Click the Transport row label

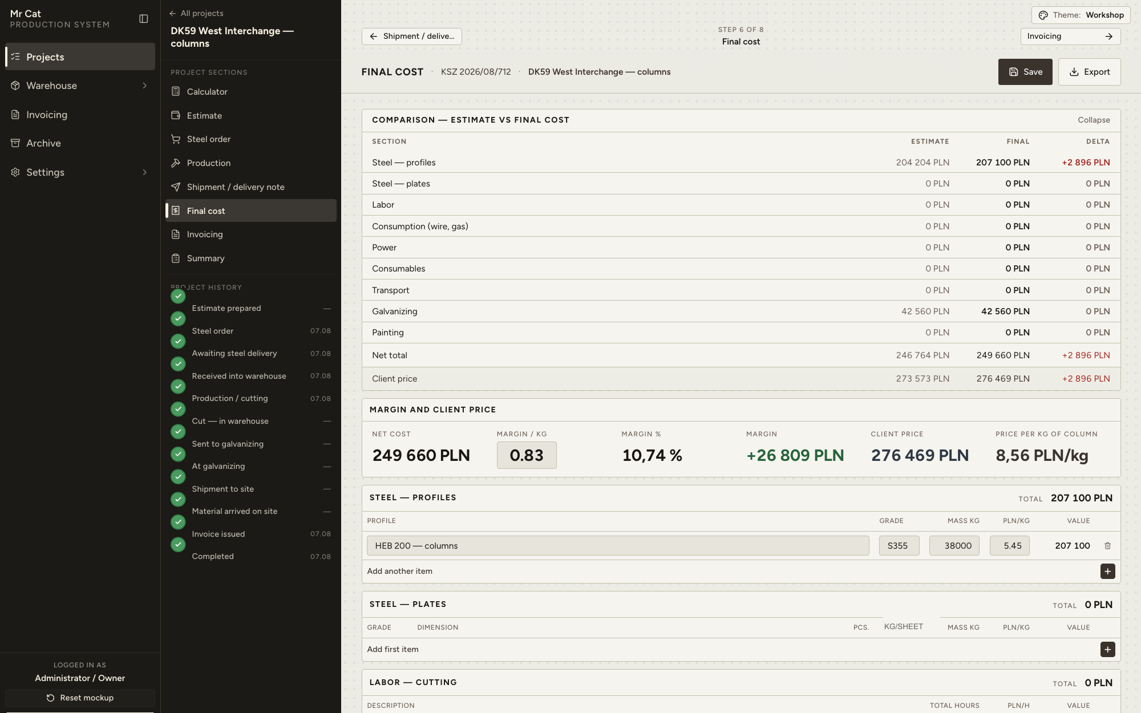[x=391, y=290]
